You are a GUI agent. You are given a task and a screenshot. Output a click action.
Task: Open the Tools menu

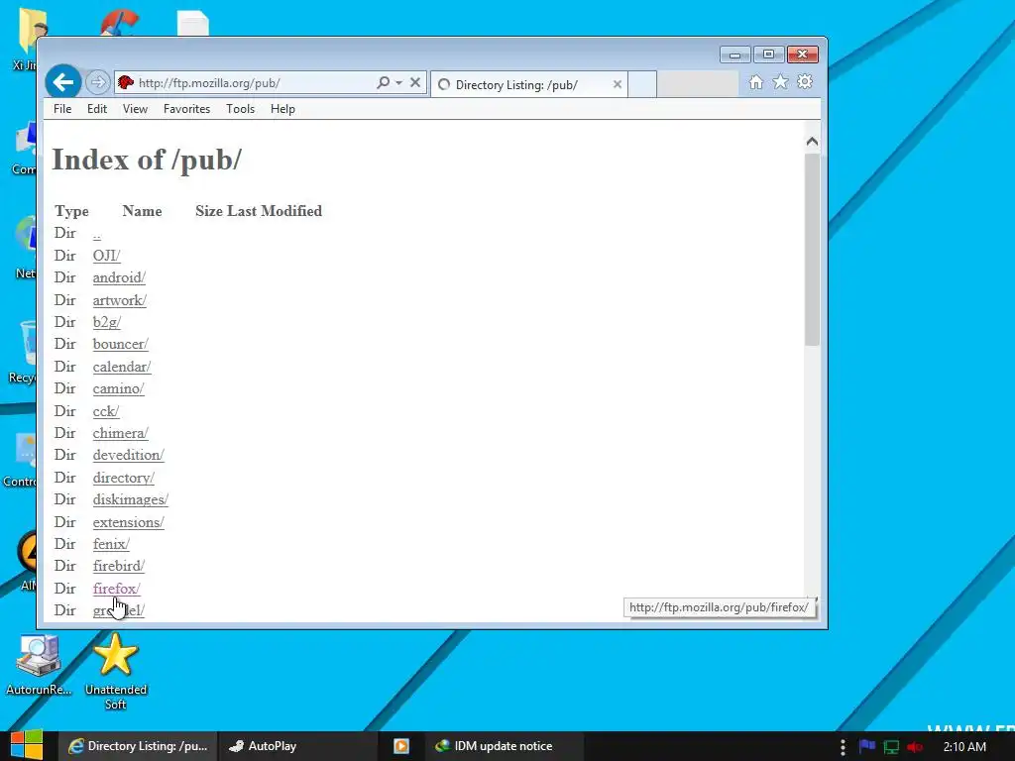pyautogui.click(x=240, y=109)
